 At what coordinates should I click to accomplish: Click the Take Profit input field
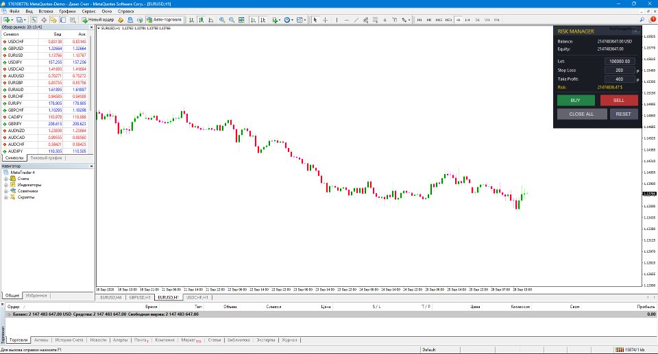(620, 79)
